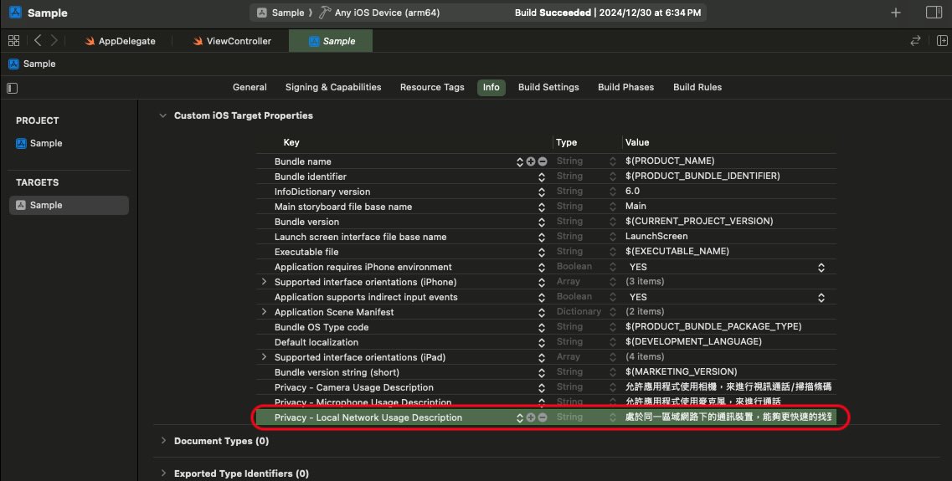
Task: Click the Sample breadcrumb label
Action: coord(39,64)
